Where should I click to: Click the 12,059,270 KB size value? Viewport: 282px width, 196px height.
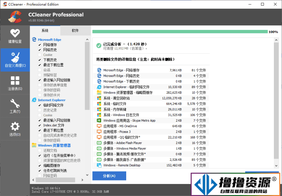[x=172, y=98]
